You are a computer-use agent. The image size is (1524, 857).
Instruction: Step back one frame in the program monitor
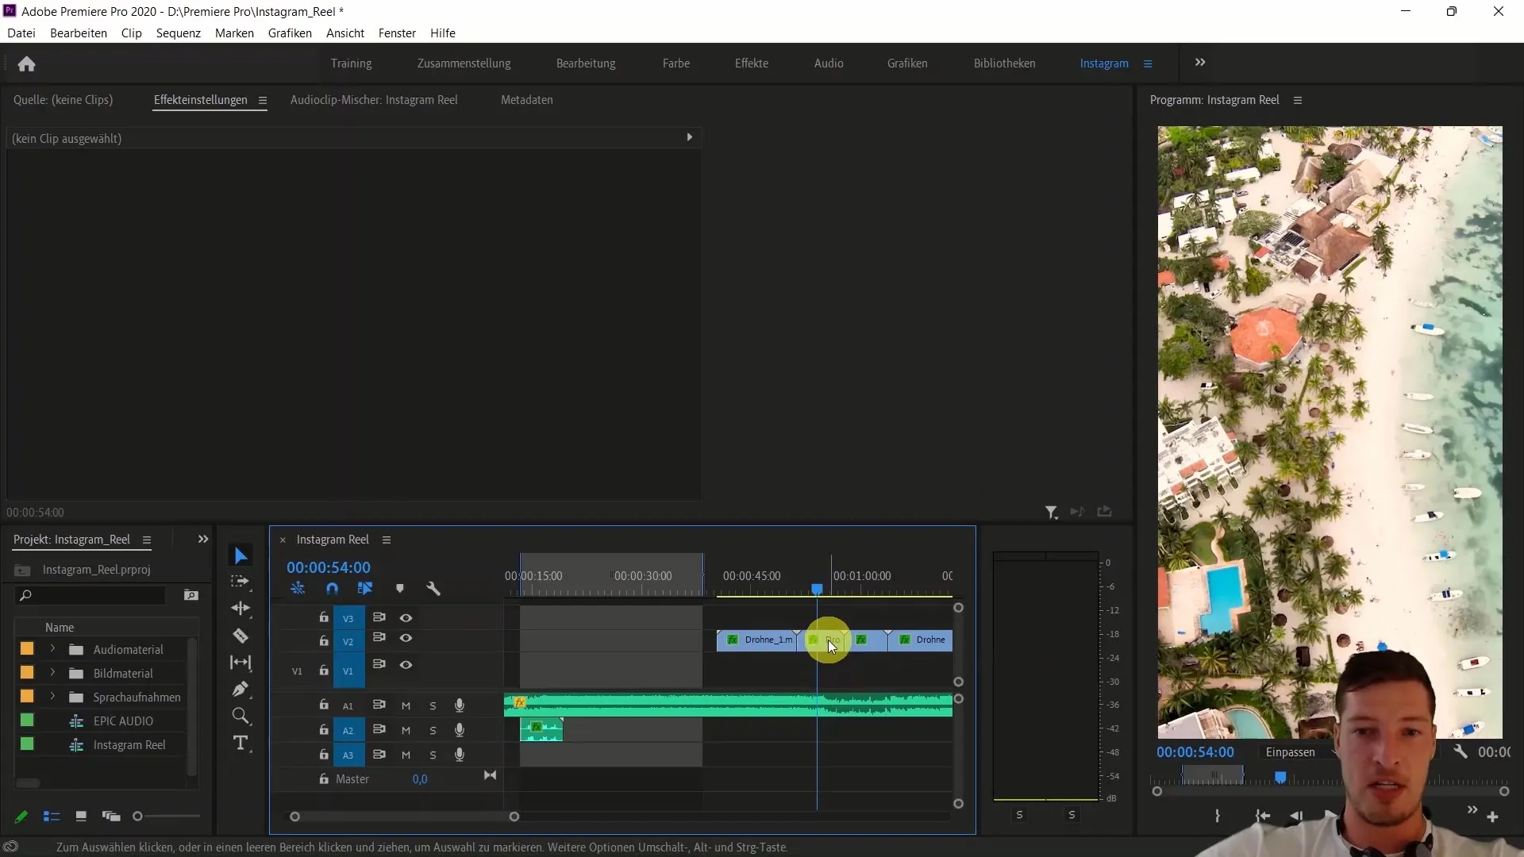point(1296,816)
